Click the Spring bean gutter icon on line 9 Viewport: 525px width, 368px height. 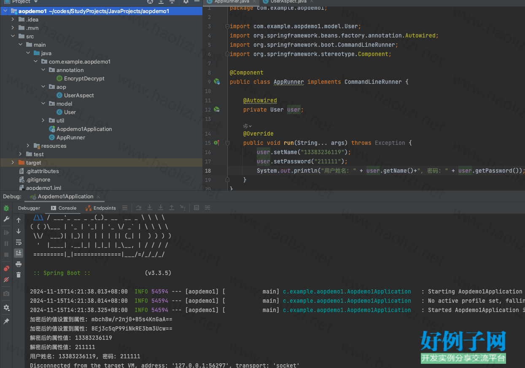[217, 82]
